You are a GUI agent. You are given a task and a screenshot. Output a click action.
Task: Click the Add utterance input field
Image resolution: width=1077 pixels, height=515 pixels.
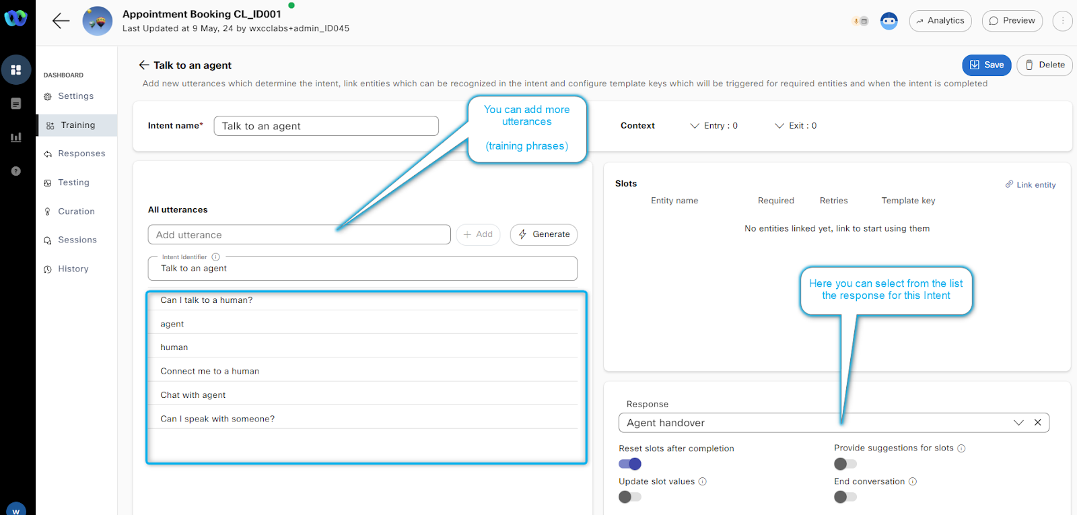(299, 235)
